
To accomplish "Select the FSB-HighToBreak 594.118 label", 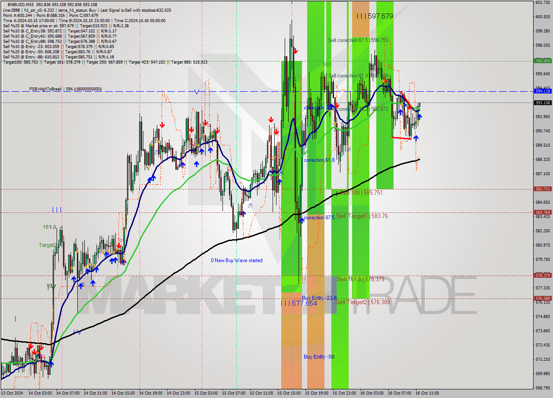I will (x=66, y=89).
